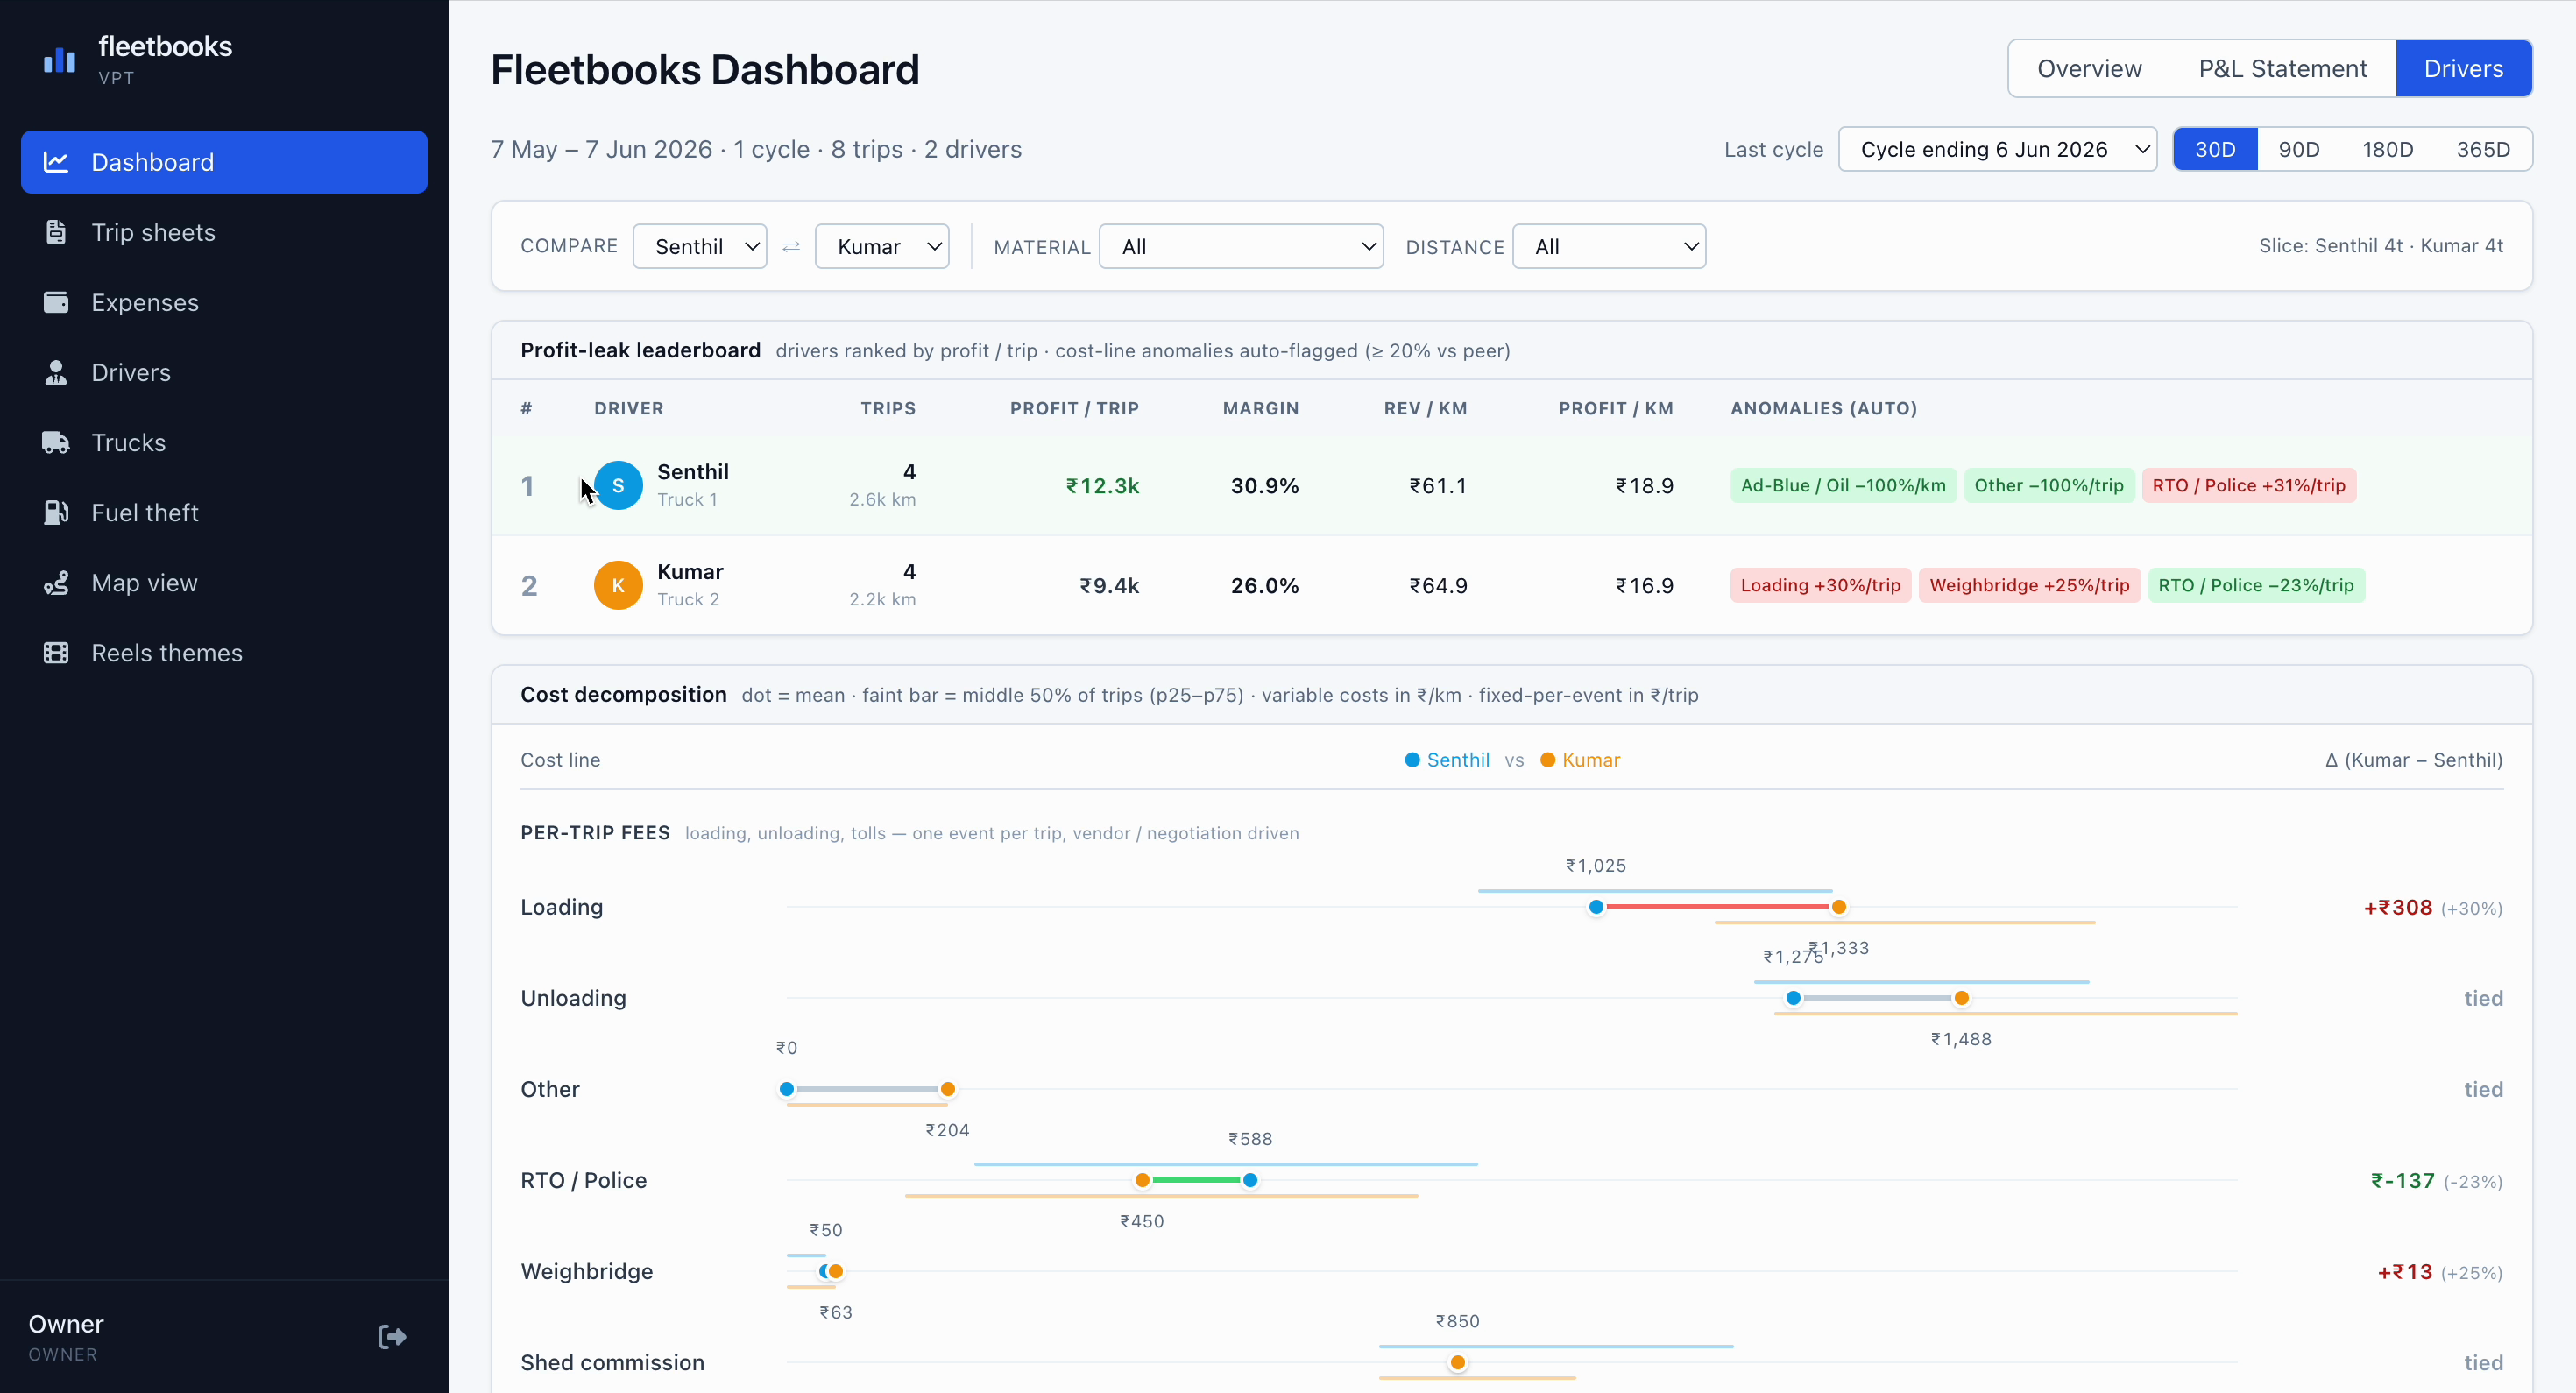This screenshot has width=2576, height=1393.
Task: Click Senthil's ₹12.3k profit per trip
Action: [1102, 486]
